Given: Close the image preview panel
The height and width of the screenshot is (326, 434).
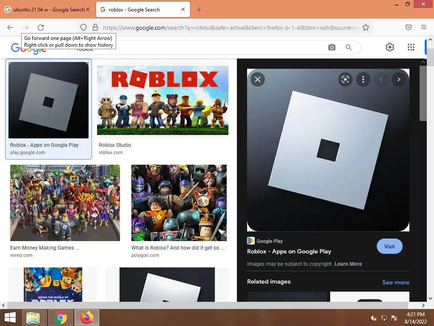Looking at the screenshot, I should point(258,79).
